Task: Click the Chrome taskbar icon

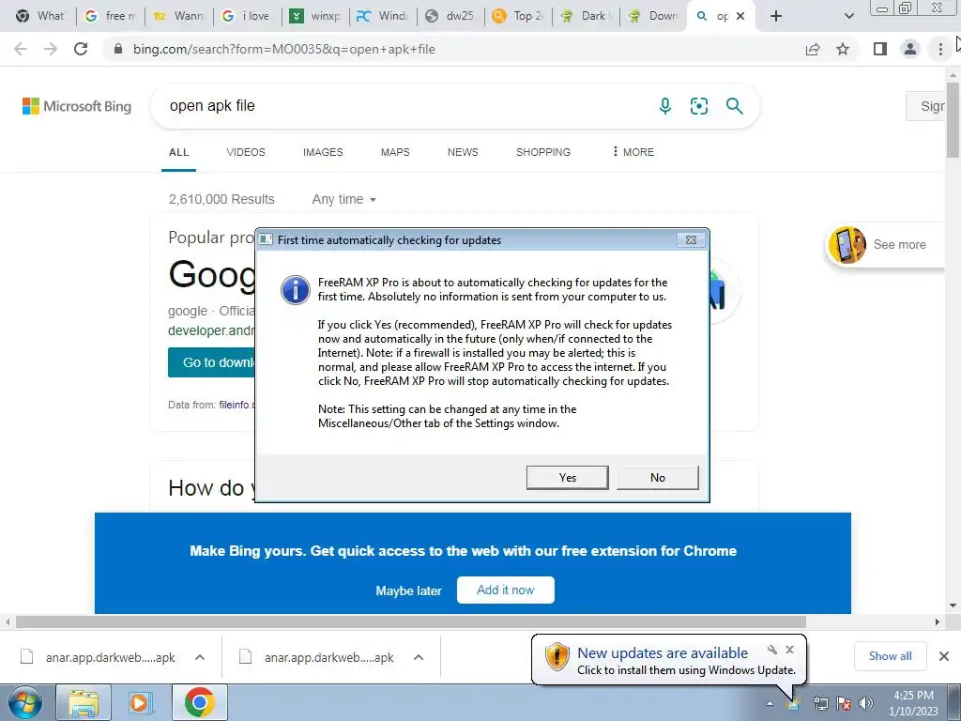Action: tap(199, 702)
